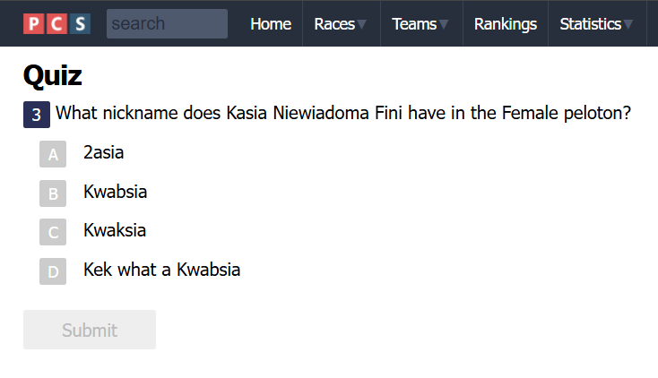Expand the Statistics dropdown arrow
Image resolution: width=658 pixels, height=378 pixels.
628,25
